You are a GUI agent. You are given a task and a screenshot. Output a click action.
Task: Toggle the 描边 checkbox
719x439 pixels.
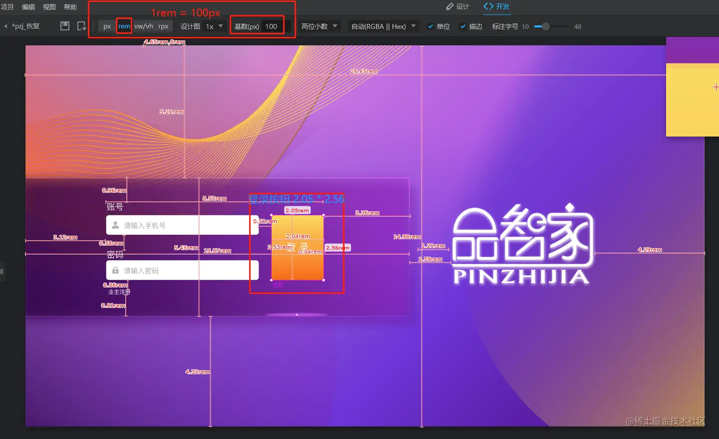463,26
